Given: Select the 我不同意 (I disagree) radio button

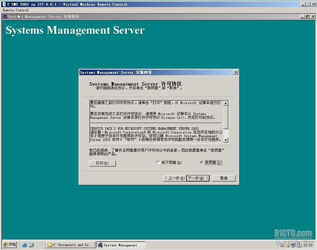Looking at the screenshot, I should click(158, 163).
